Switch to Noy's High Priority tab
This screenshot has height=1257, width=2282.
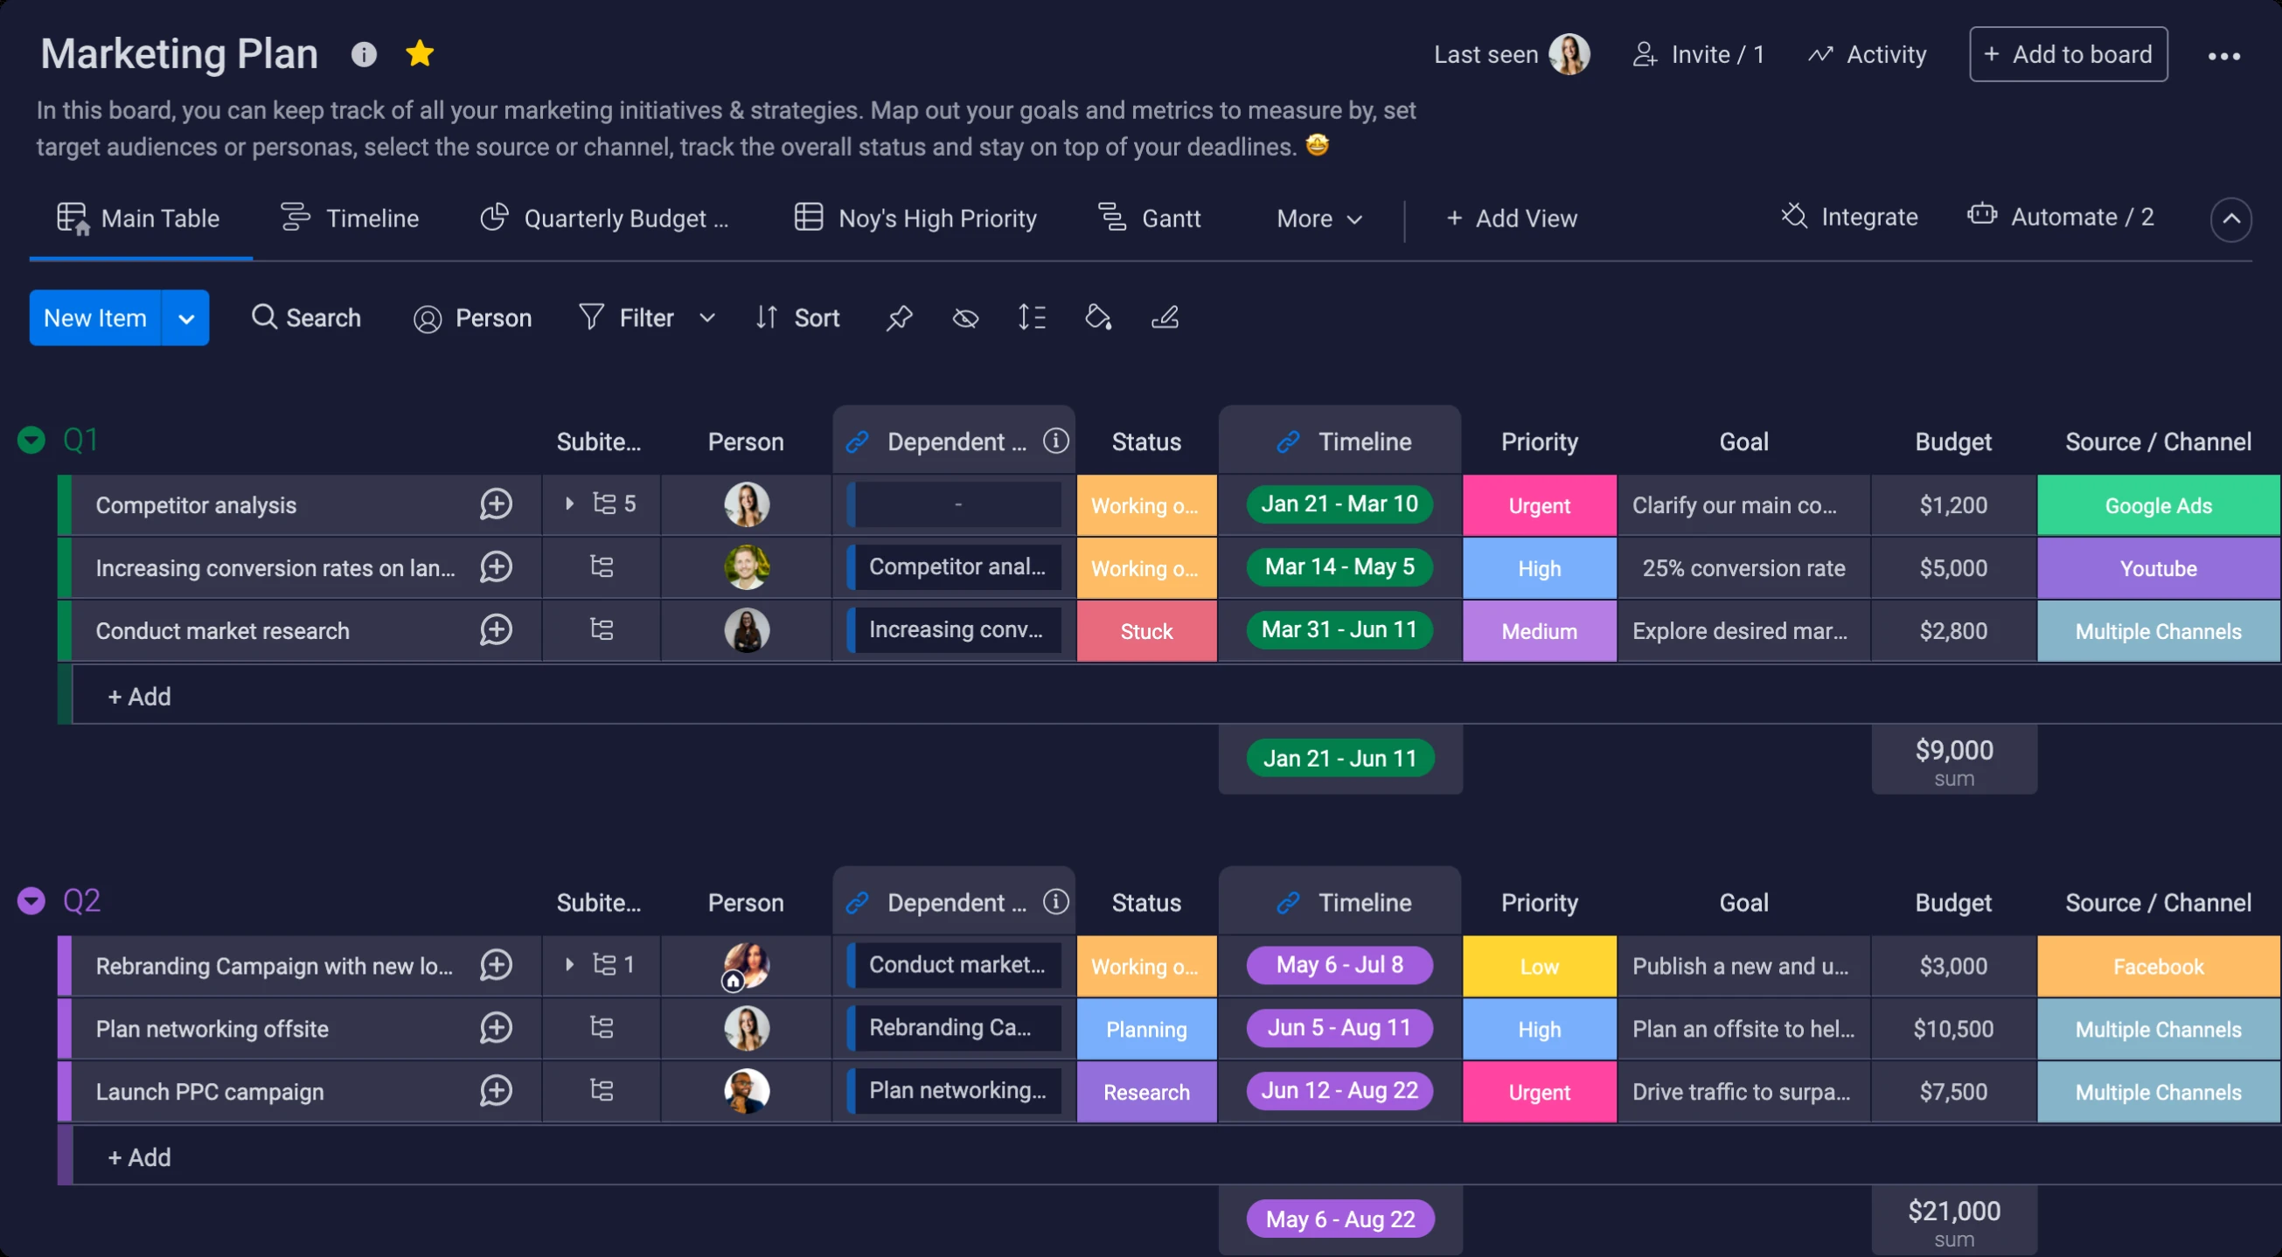(915, 218)
